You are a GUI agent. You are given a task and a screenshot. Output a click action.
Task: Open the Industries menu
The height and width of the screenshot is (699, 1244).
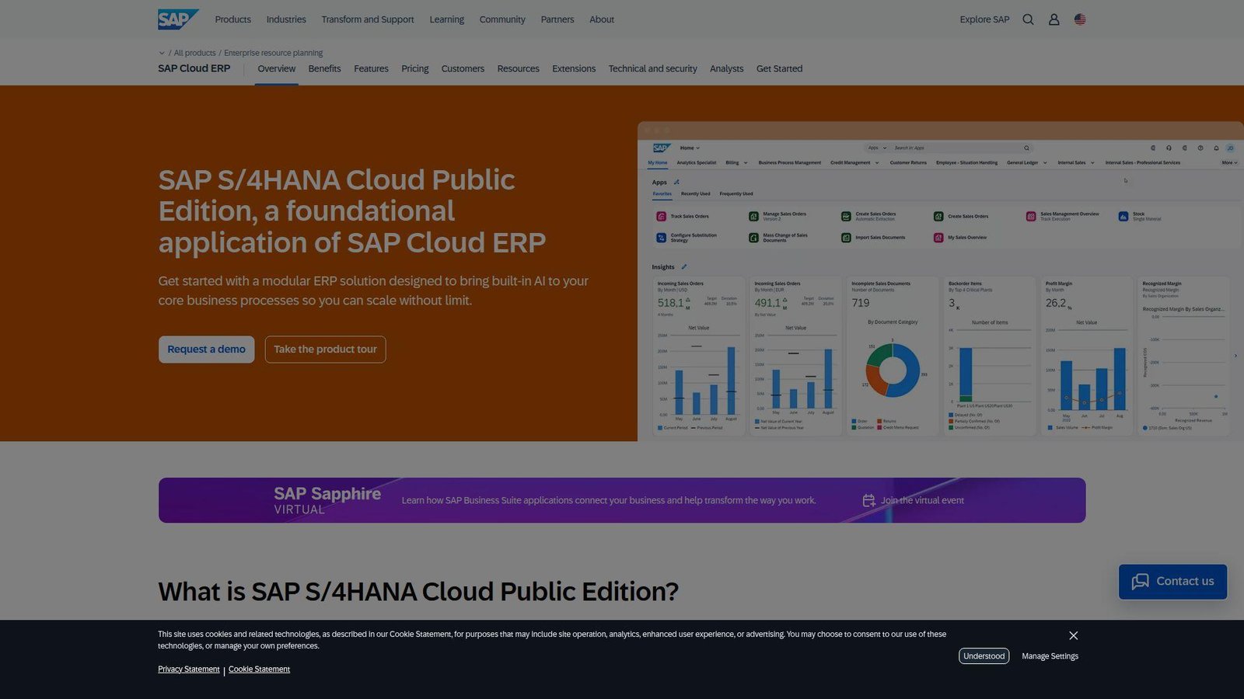coord(286,19)
